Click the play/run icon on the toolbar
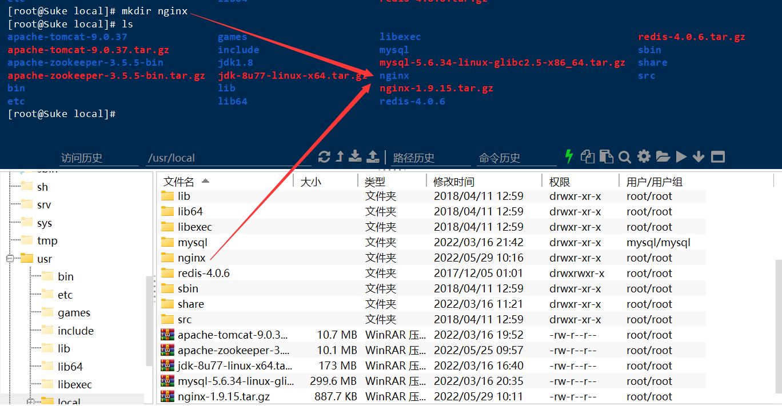The width and height of the screenshot is (782, 406). coord(681,156)
